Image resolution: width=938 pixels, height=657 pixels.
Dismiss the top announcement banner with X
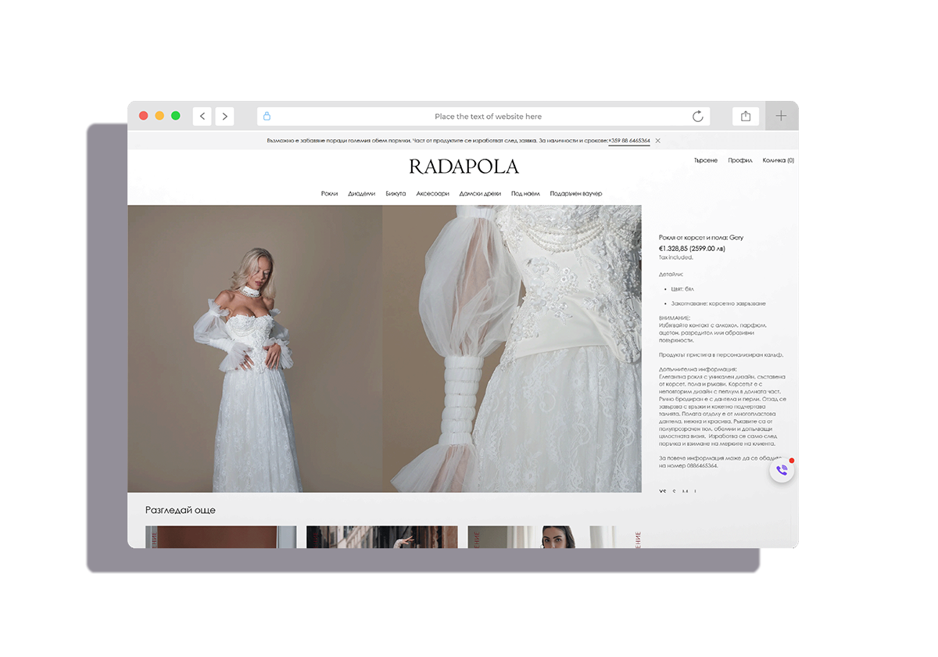click(x=657, y=141)
